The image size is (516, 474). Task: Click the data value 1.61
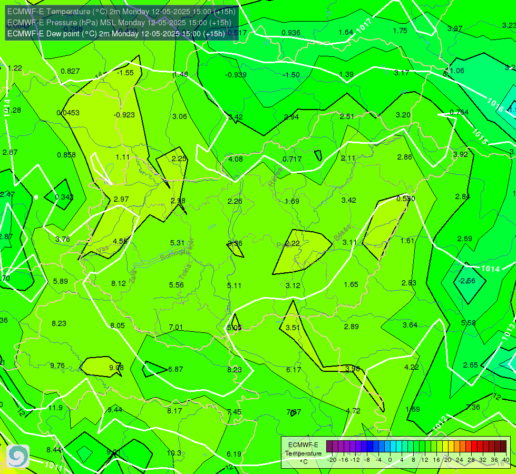pos(407,241)
